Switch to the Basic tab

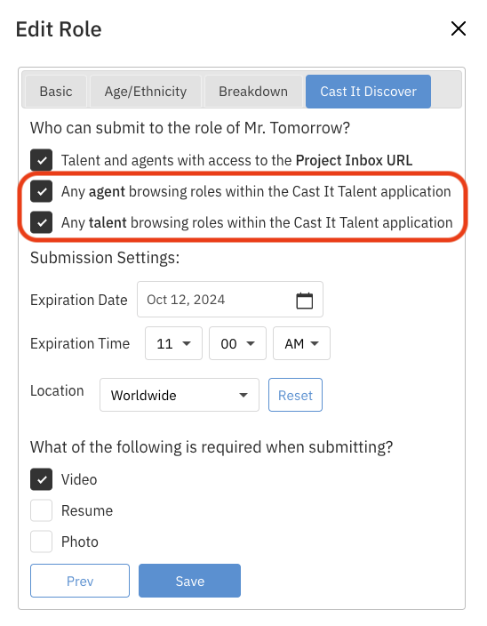(x=56, y=92)
